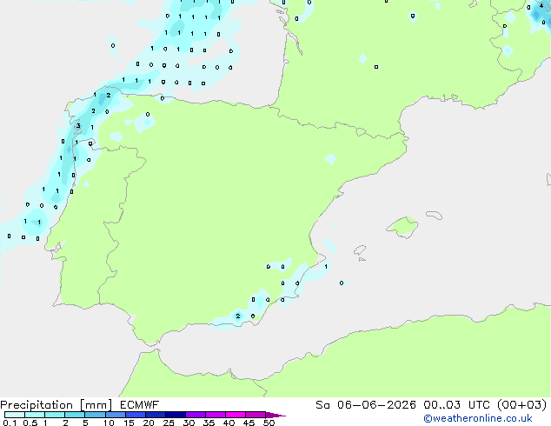Image resolution: width=551 pixels, height=426 pixels.
Task: Click the (00+03) forecast step text
Action: point(522,405)
